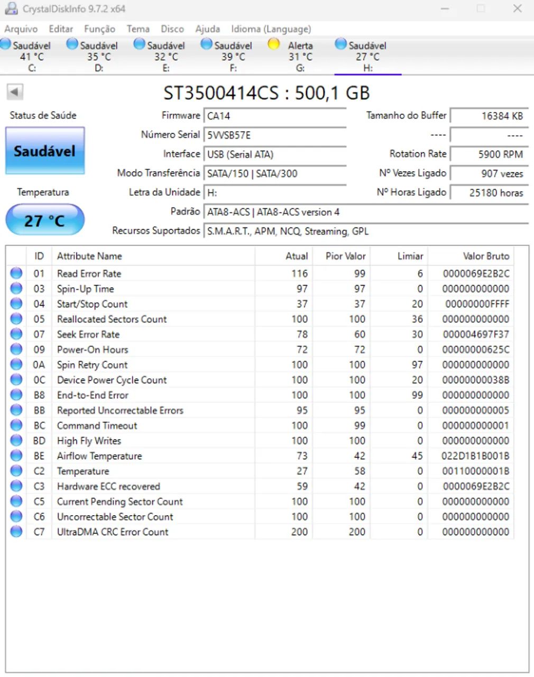The width and height of the screenshot is (534, 677).
Task: Click the blue status dot for Read Error Rate
Action: coord(16,273)
